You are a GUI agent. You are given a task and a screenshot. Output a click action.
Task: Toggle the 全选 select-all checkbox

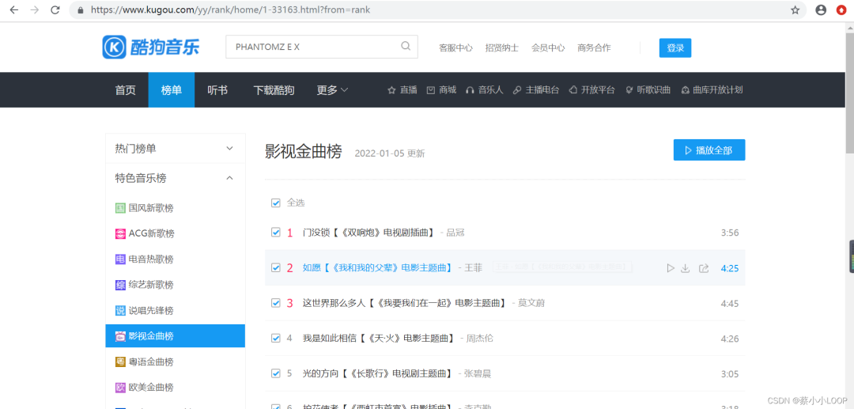pyautogui.click(x=276, y=203)
